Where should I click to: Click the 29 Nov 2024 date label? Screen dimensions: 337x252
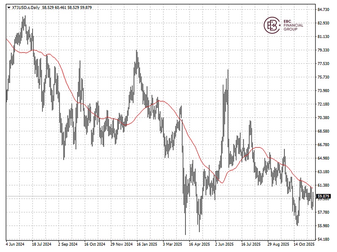click(121, 244)
